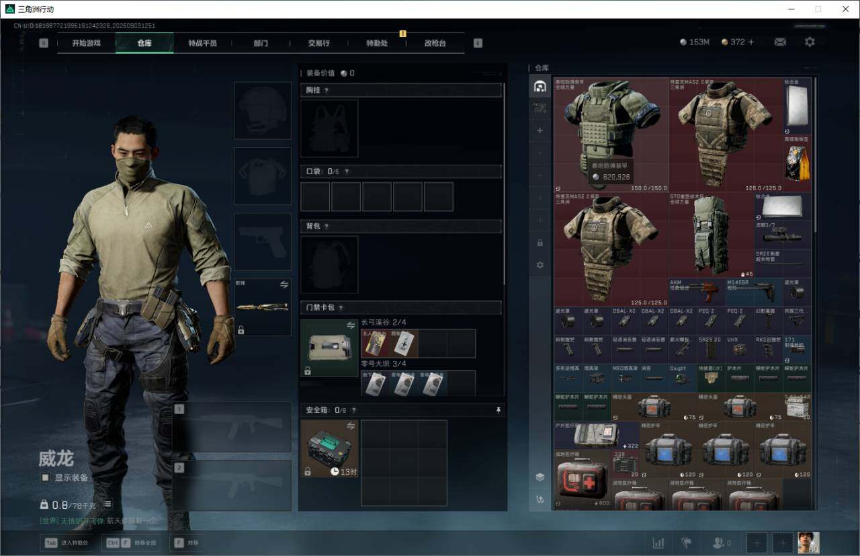
Task: Select the 户外医疗箱 with 322 points
Action: pyautogui.click(x=597, y=436)
